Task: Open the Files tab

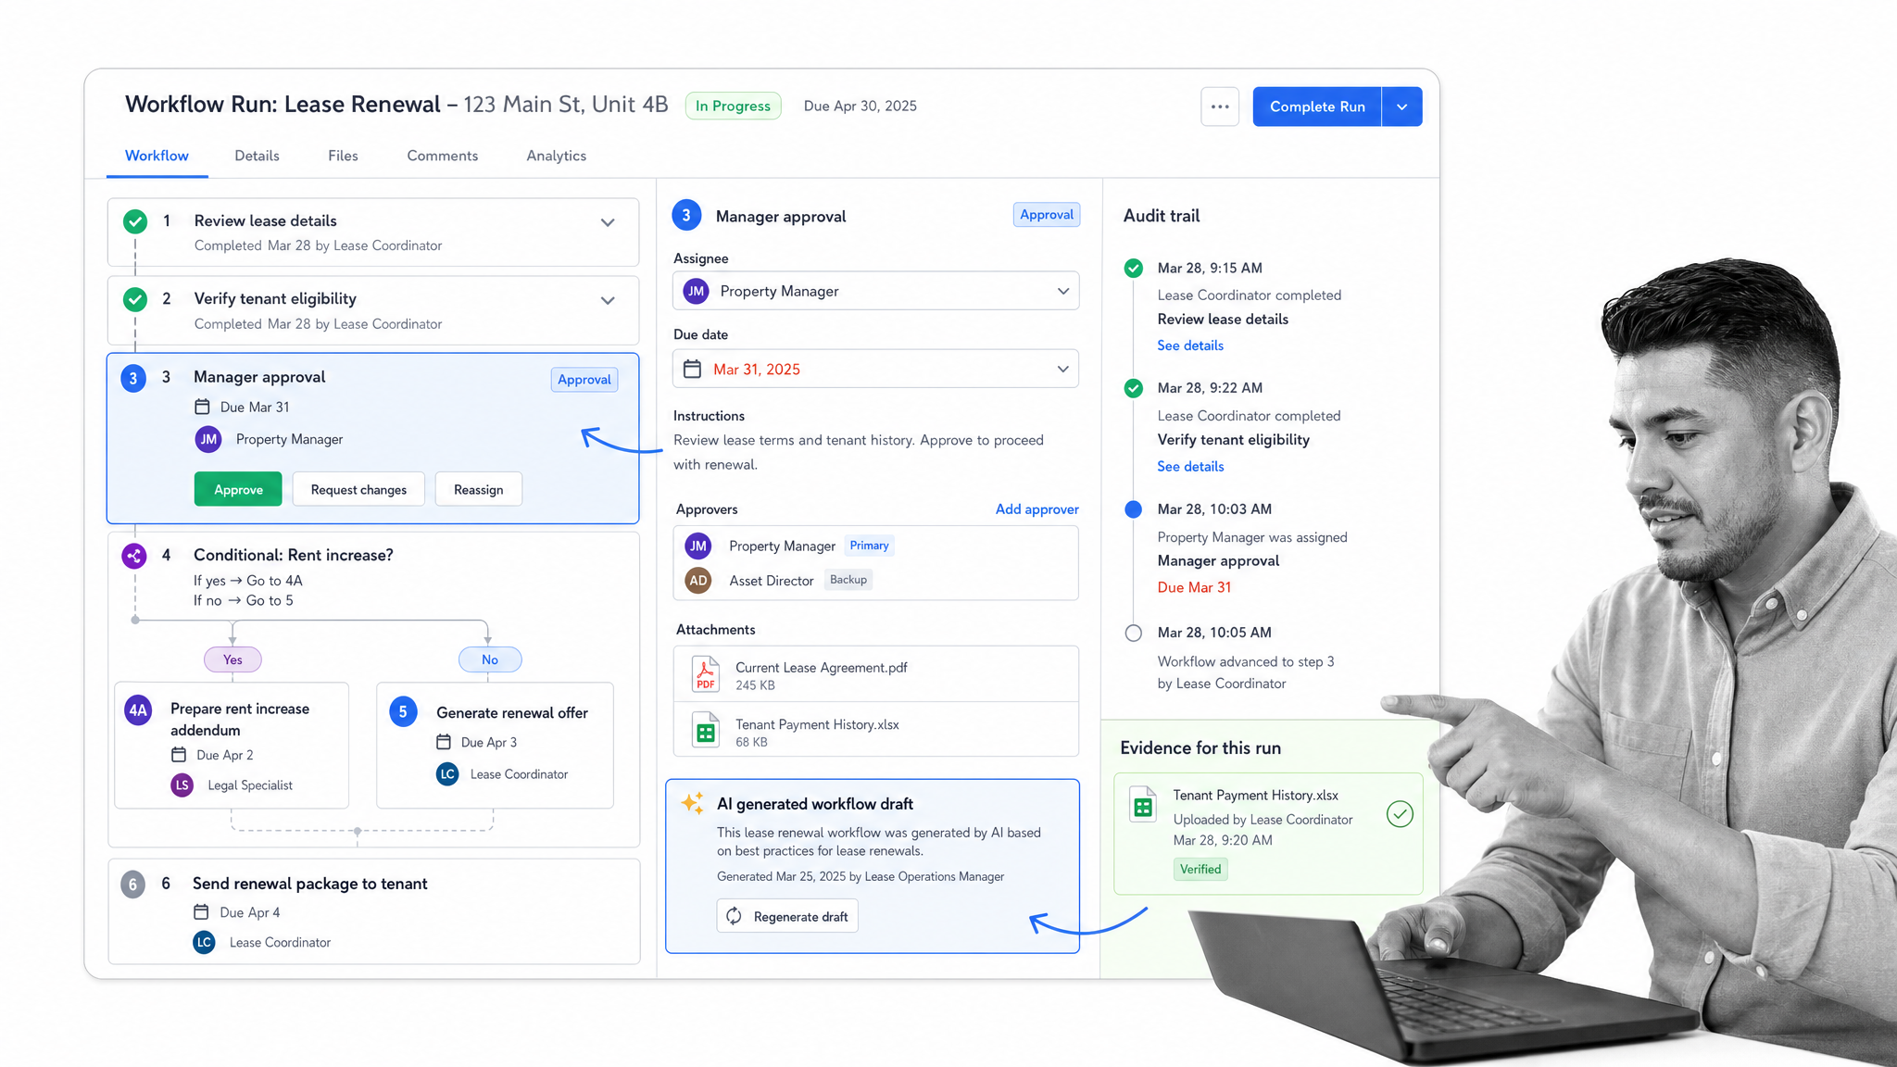Action: tap(343, 156)
